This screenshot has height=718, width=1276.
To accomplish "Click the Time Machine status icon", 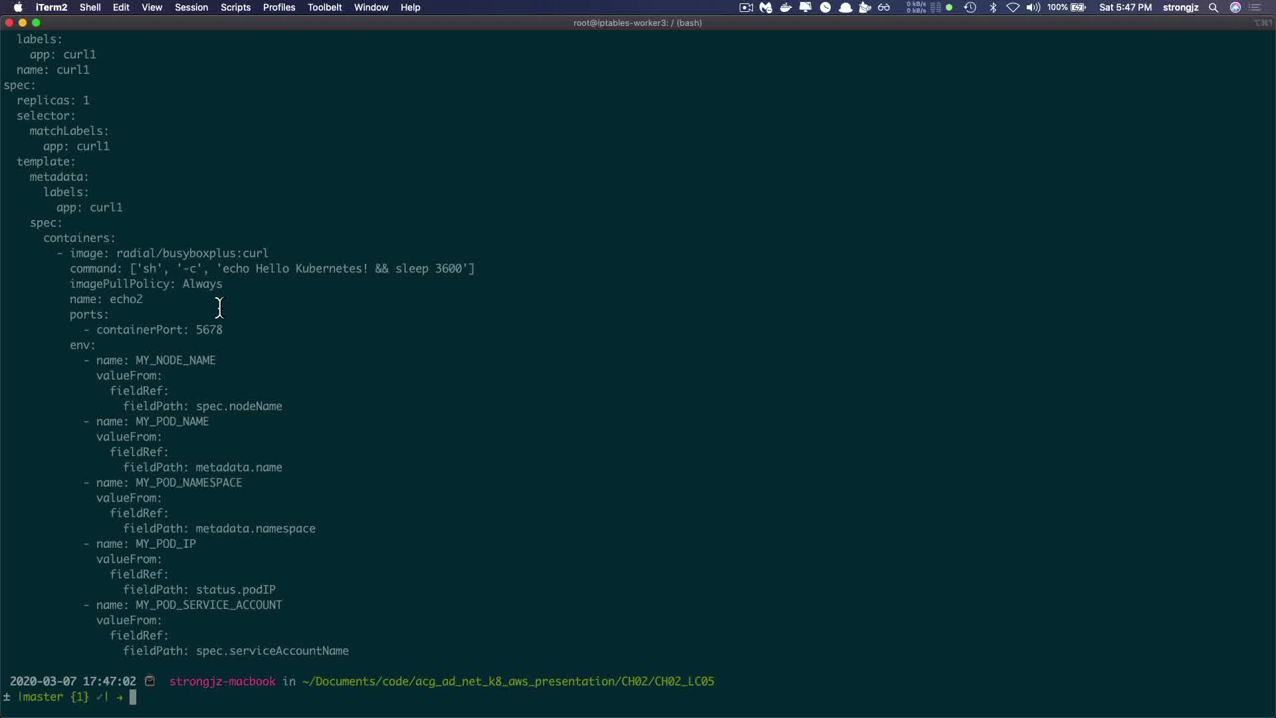I will [x=970, y=7].
